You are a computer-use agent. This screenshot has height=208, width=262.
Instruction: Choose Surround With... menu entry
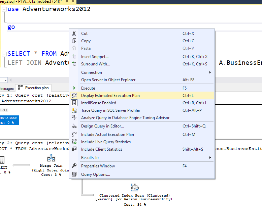click(x=142, y=64)
